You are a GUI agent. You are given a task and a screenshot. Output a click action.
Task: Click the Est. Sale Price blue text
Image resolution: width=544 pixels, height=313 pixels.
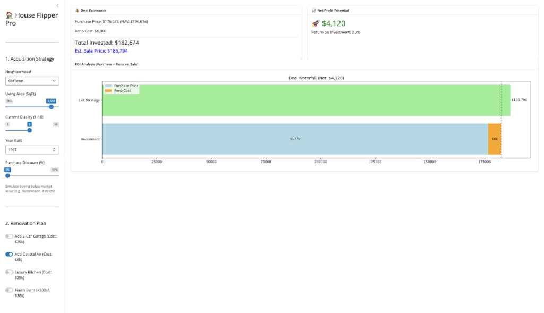(101, 51)
